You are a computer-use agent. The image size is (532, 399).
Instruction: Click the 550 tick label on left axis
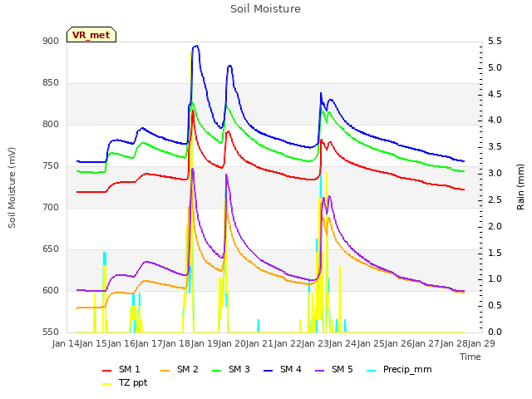click(x=51, y=332)
